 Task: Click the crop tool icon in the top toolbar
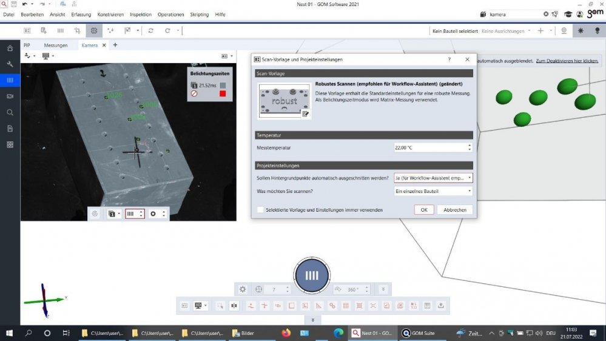[77, 30]
